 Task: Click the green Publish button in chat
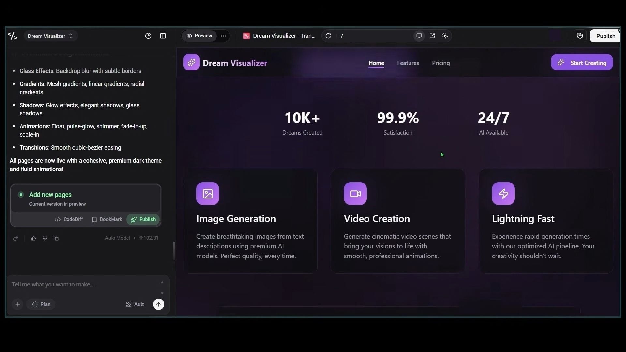click(x=143, y=219)
